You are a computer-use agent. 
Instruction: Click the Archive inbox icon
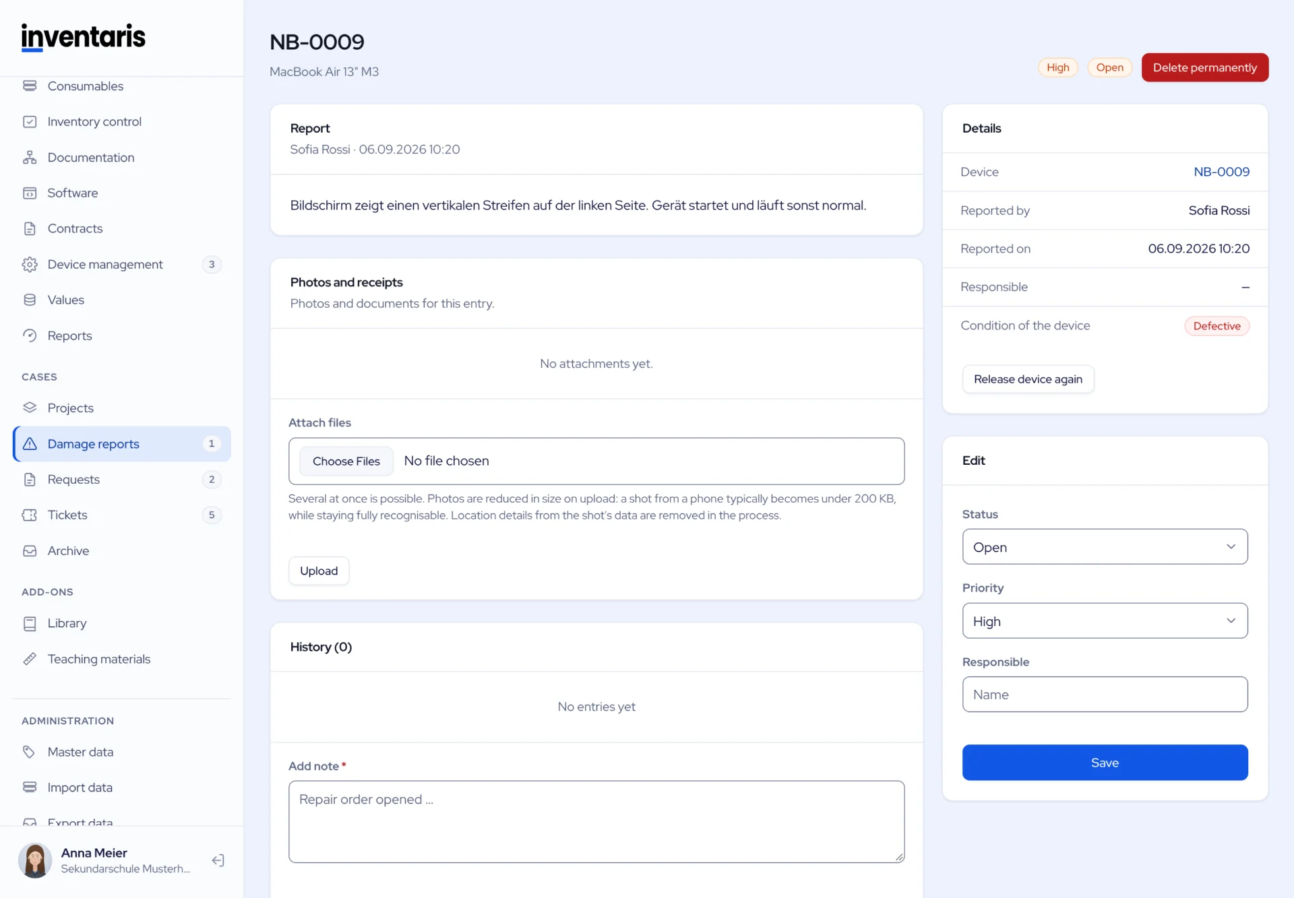pos(30,551)
